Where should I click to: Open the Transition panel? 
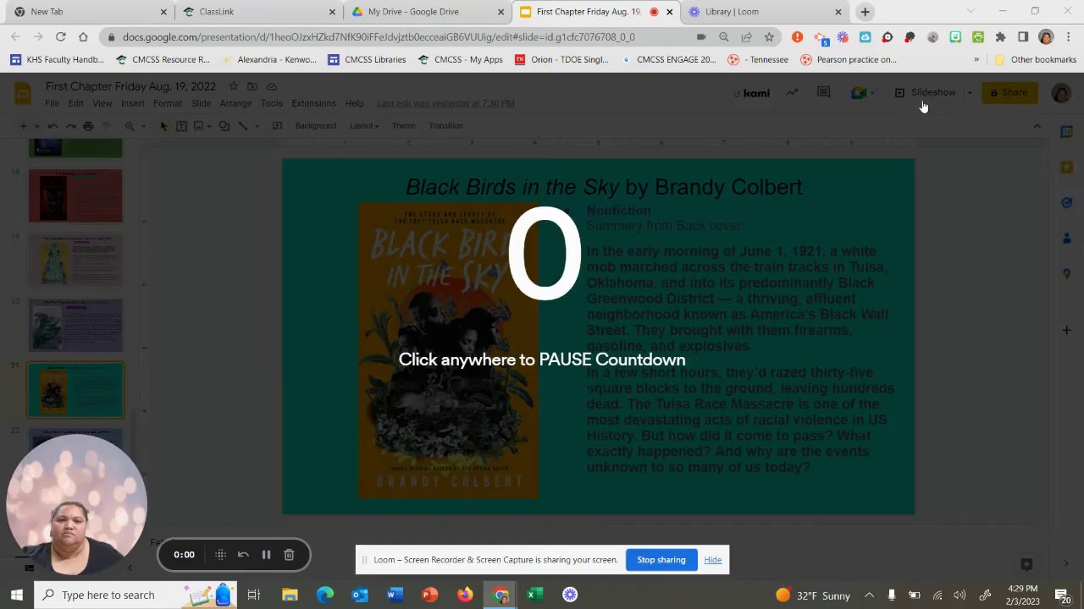445,126
